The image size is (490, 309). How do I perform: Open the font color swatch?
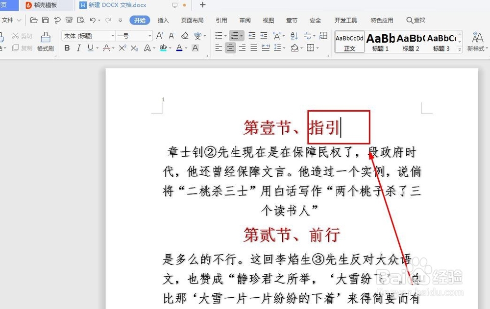click(x=179, y=48)
